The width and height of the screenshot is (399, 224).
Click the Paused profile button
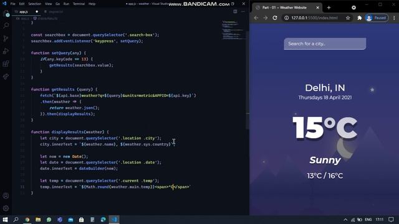[x=377, y=18]
